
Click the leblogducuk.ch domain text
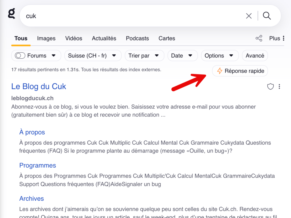[32, 98]
